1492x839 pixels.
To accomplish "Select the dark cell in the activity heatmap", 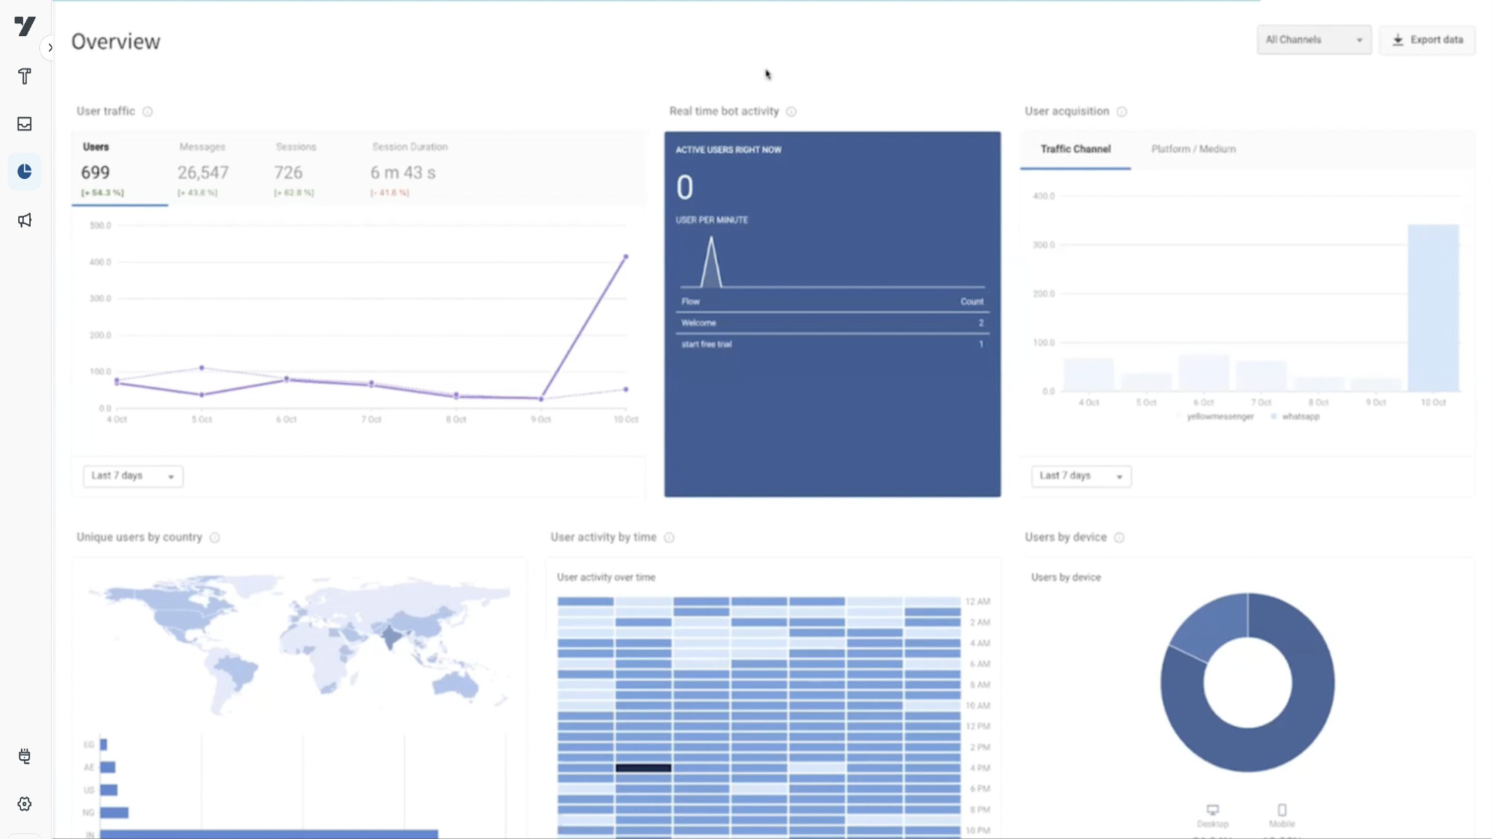I will pyautogui.click(x=643, y=768).
